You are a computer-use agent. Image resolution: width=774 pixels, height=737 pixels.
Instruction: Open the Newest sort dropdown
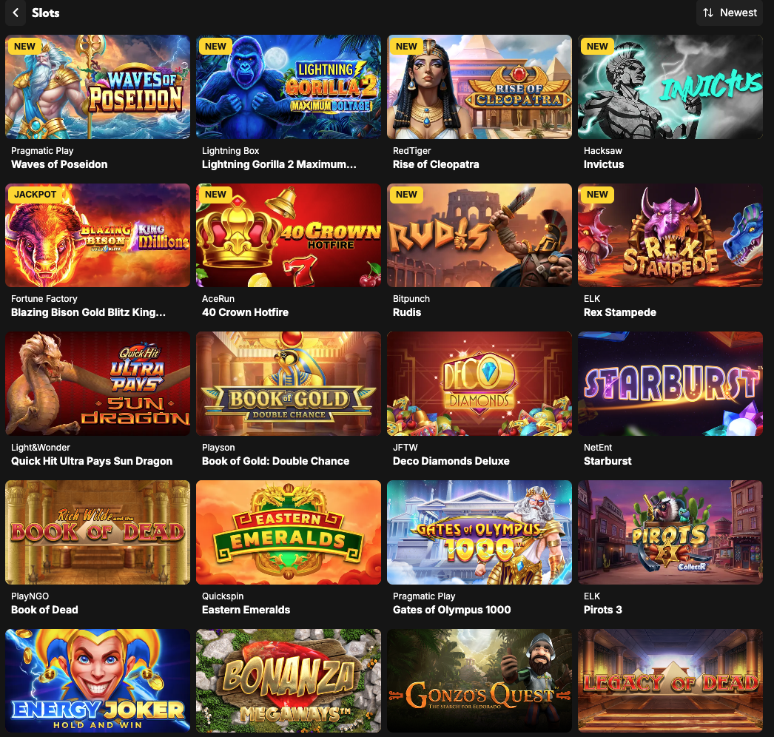click(729, 13)
